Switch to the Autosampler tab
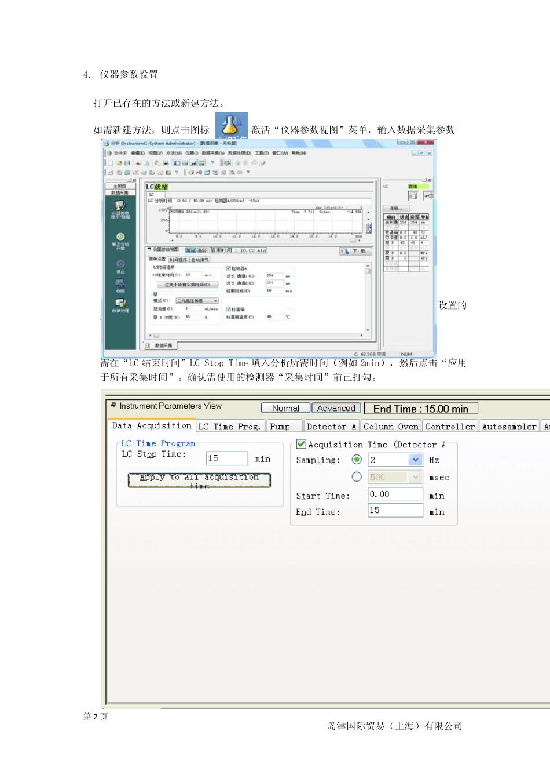This screenshot has height=779, width=550. coord(509,427)
